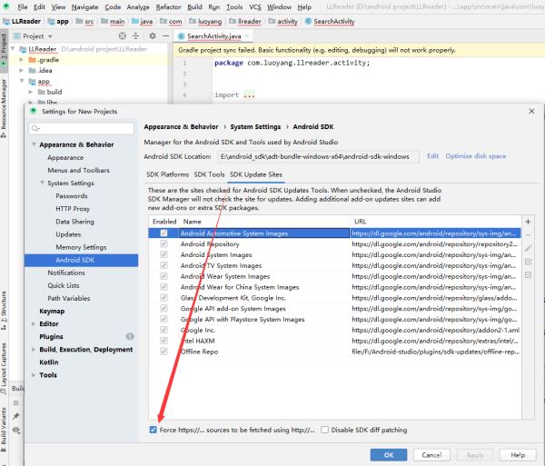This screenshot has height=466, width=545.
Task: Expand the Editor settings group
Action: (34, 323)
